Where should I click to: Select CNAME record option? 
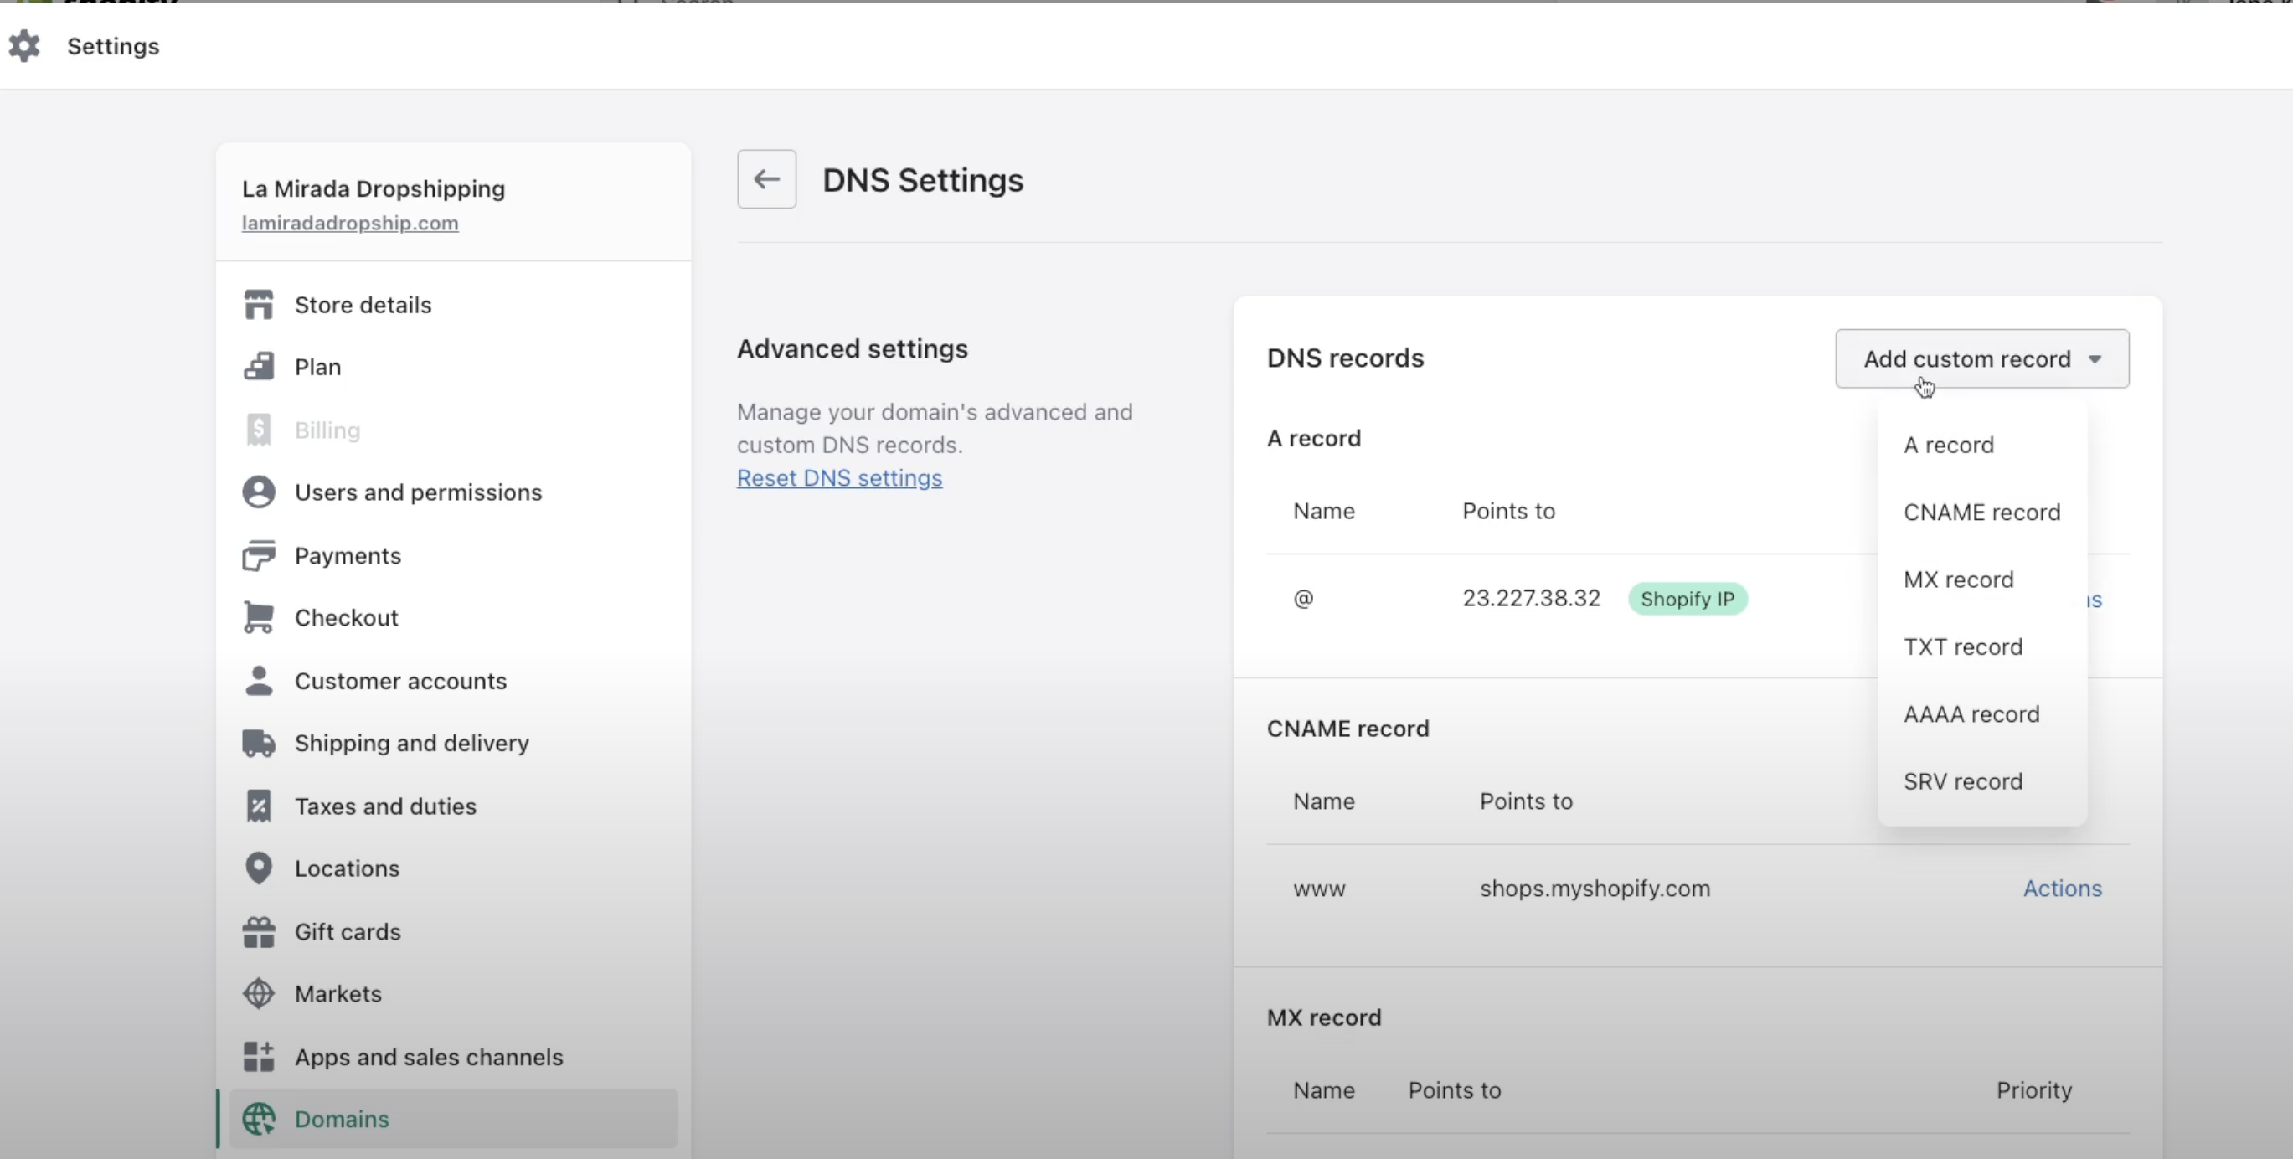[1981, 512]
